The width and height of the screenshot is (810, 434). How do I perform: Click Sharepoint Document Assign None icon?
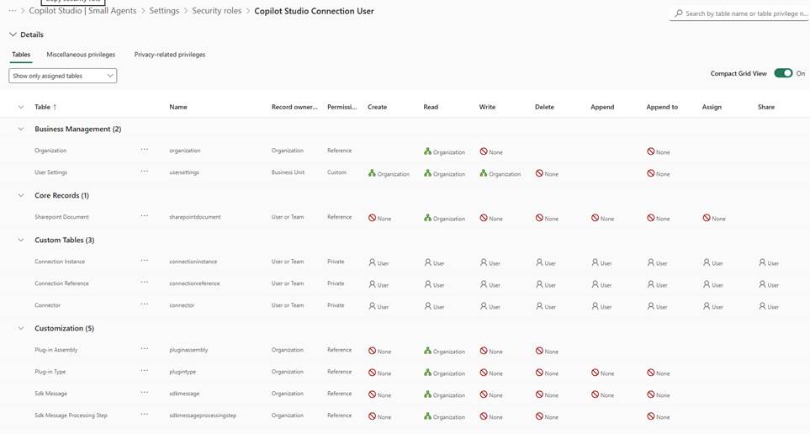pyautogui.click(x=707, y=218)
